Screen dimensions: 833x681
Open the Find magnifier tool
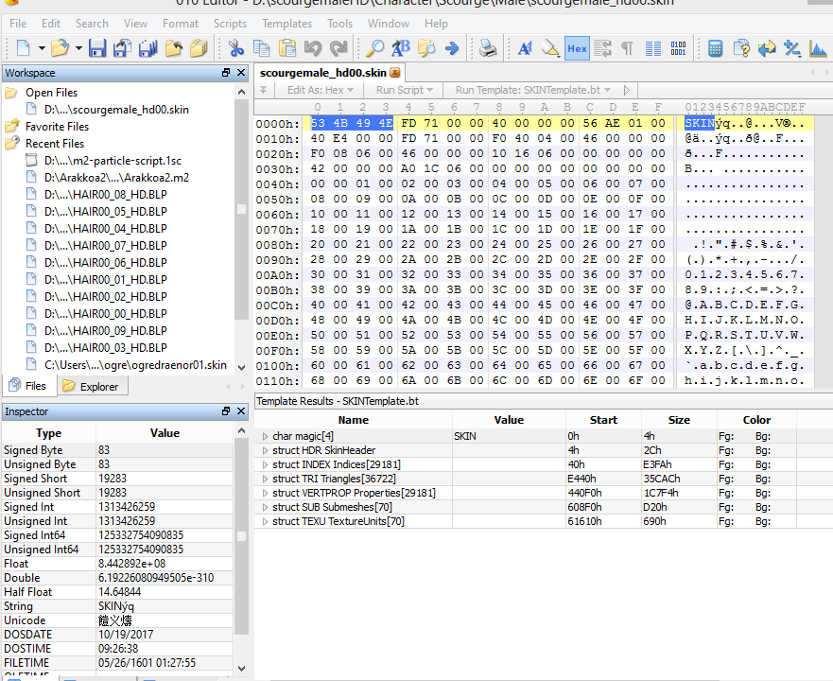tap(375, 48)
